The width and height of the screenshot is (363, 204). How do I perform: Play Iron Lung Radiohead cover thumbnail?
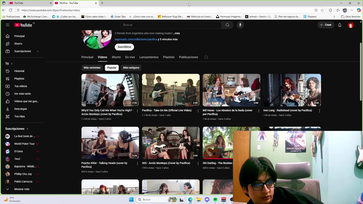coord(292,90)
